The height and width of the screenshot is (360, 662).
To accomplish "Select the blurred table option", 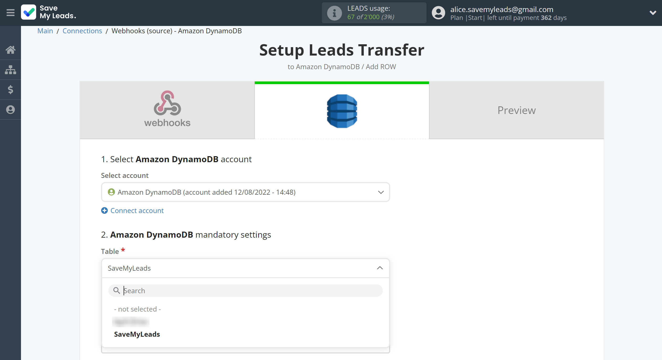I will click(131, 322).
